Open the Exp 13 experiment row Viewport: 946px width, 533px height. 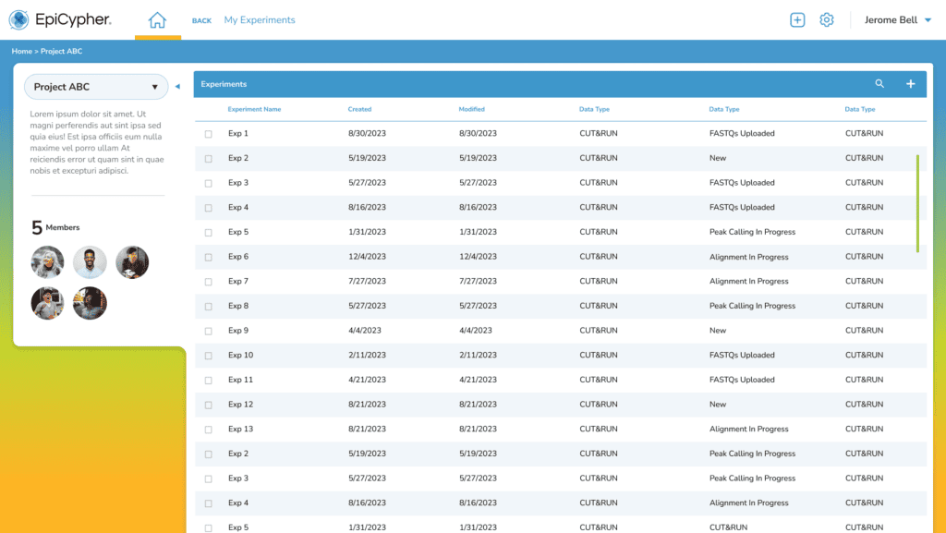pyautogui.click(x=241, y=429)
